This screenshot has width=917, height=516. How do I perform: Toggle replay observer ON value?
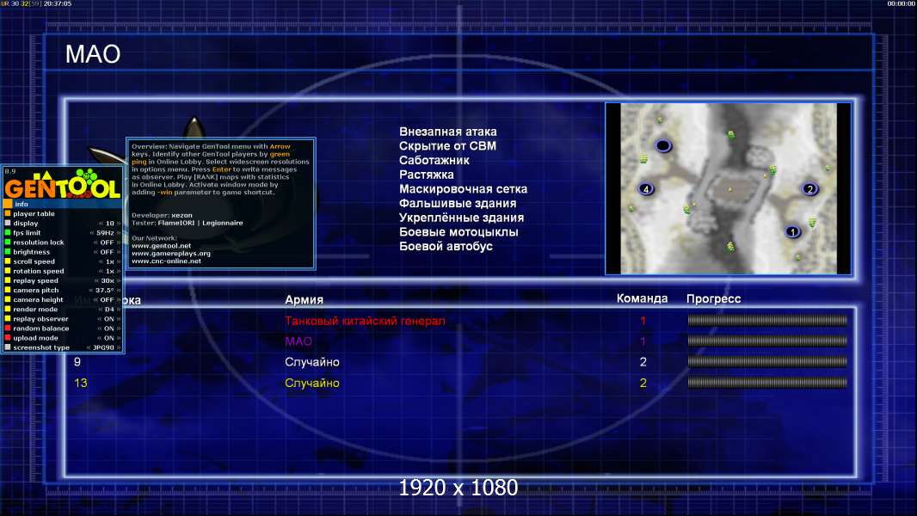108,319
